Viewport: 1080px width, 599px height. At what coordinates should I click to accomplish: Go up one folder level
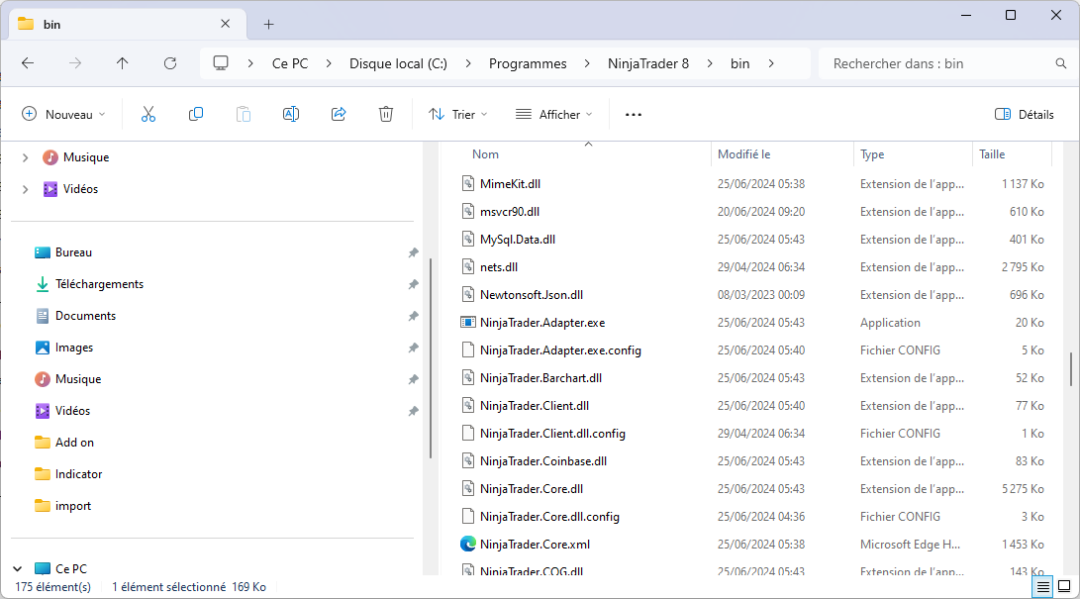pos(123,63)
